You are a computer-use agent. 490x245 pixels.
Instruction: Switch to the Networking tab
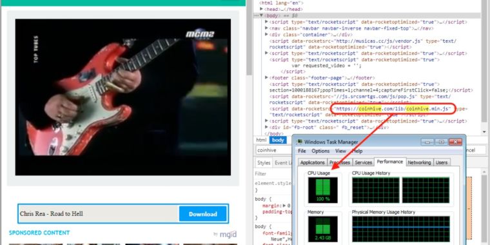419,162
